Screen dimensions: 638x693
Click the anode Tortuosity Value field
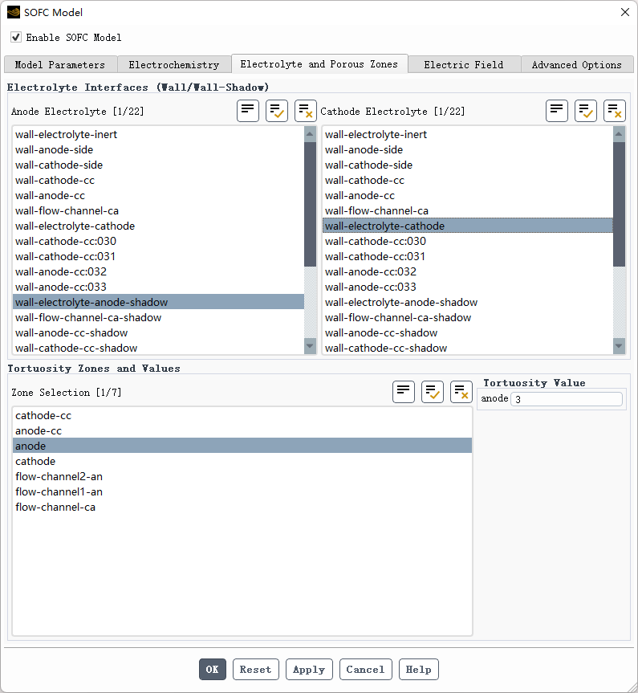566,399
